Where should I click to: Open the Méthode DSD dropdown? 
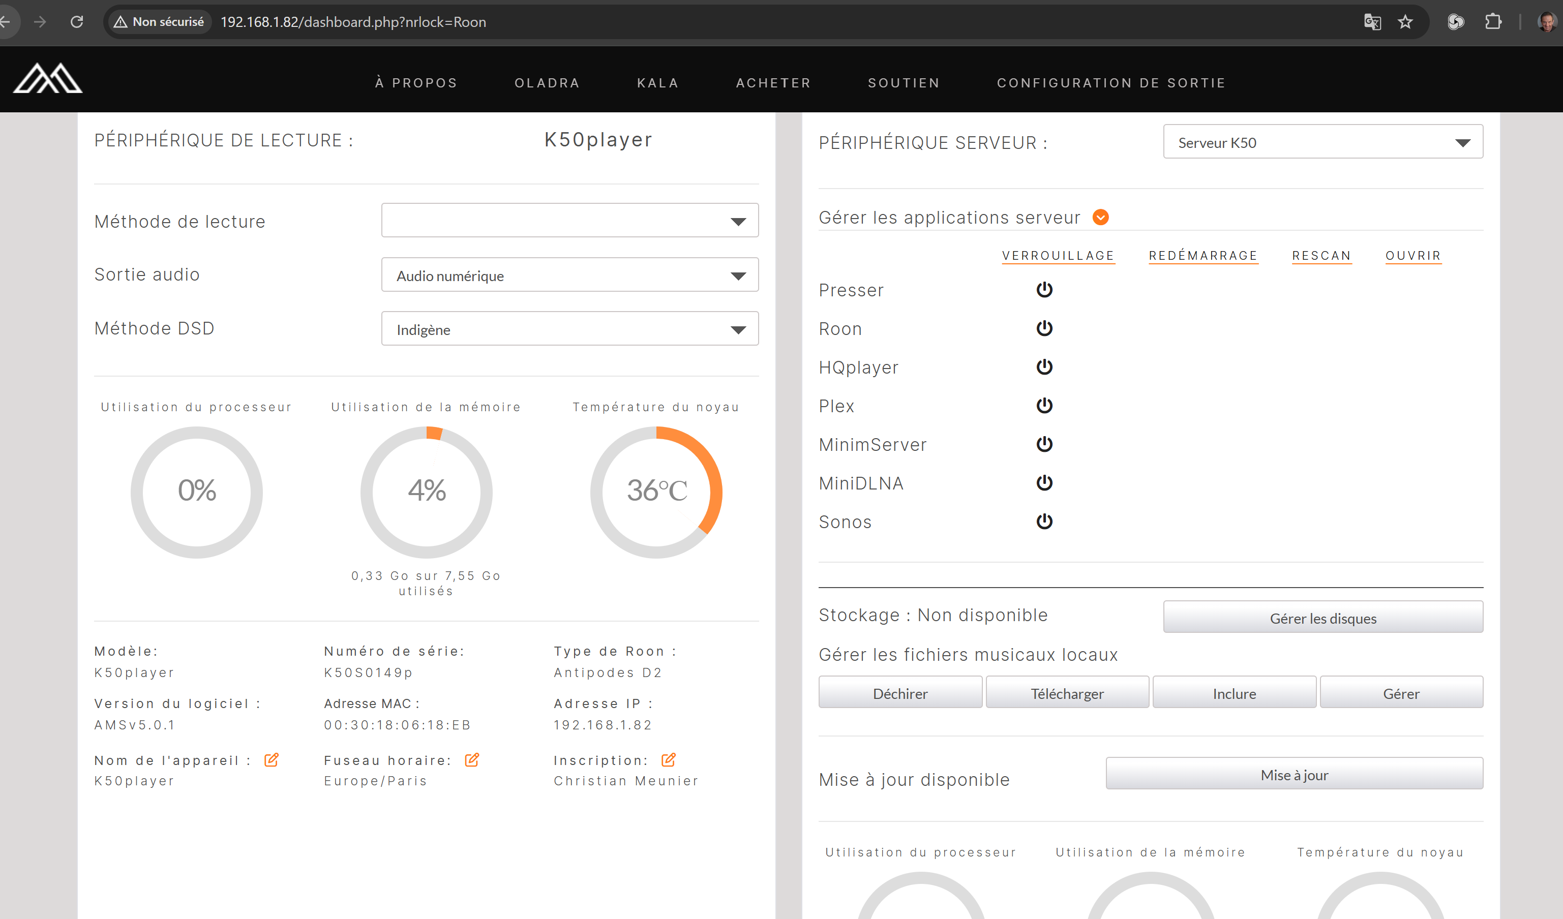pyautogui.click(x=569, y=329)
